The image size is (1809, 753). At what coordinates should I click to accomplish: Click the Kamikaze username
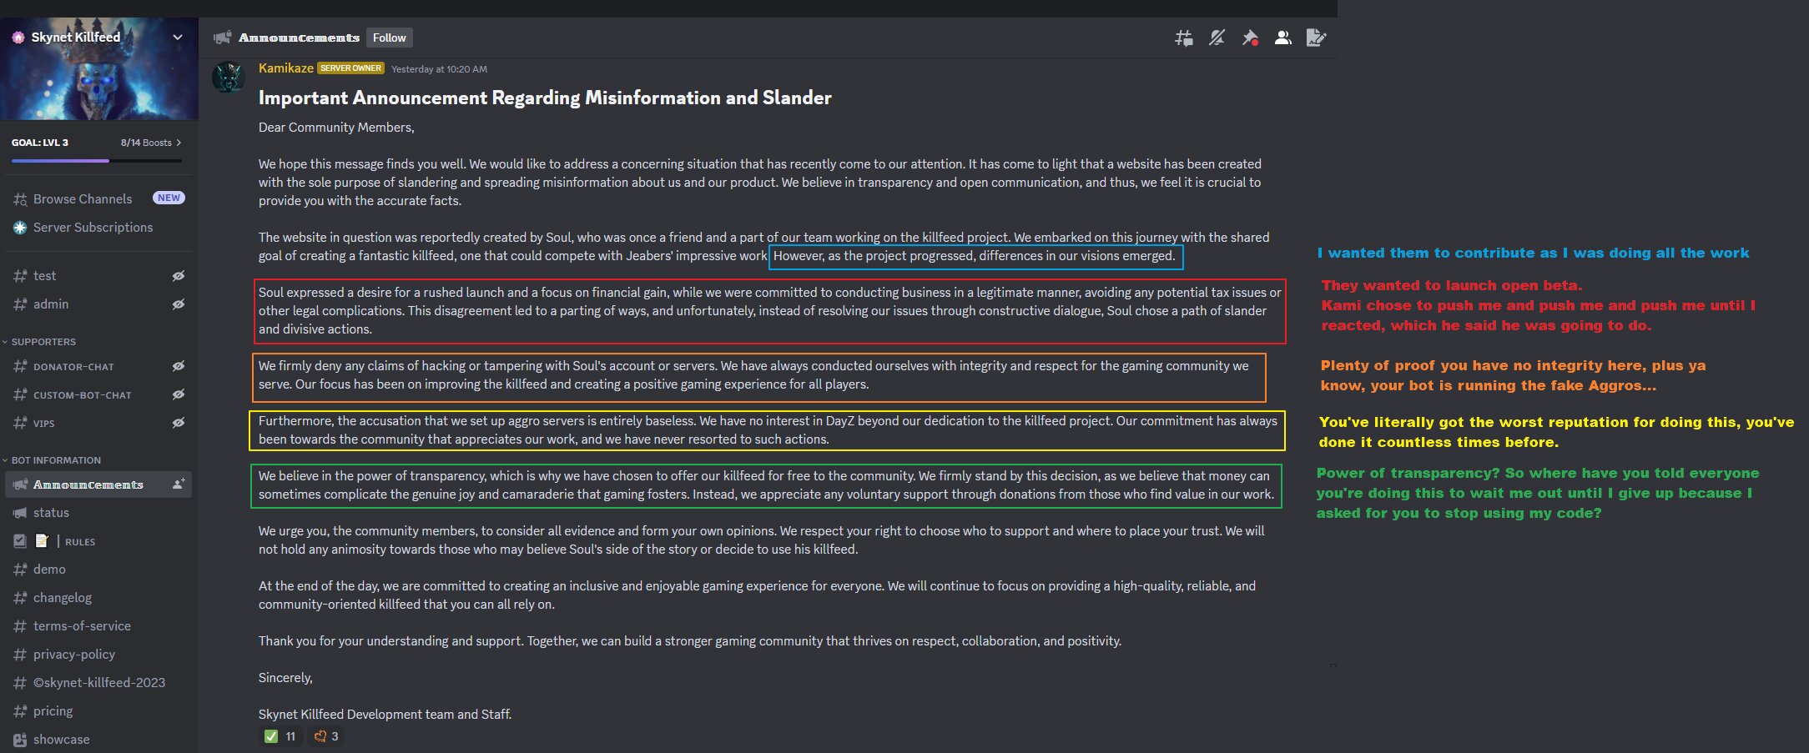286,68
